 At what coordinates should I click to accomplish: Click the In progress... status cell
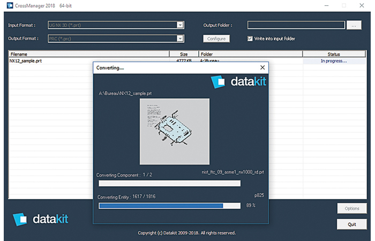point(334,61)
